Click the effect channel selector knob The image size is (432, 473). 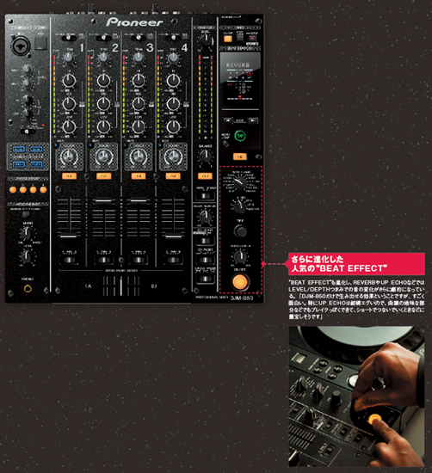[240, 206]
